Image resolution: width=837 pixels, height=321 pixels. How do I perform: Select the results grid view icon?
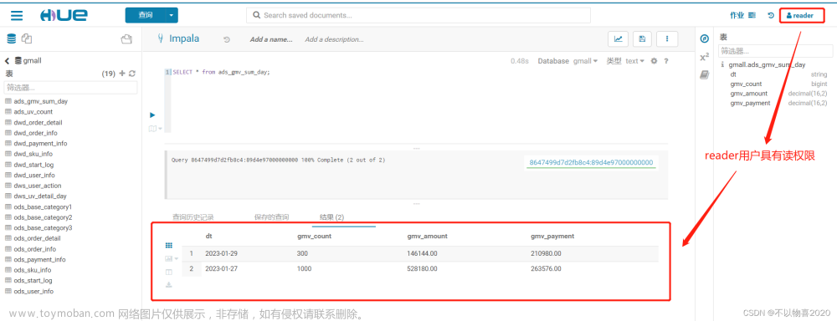pos(169,245)
